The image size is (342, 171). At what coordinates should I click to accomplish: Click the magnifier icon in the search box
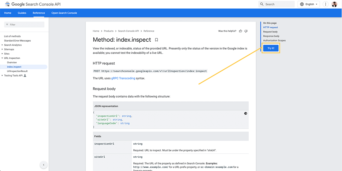tap(262, 4)
